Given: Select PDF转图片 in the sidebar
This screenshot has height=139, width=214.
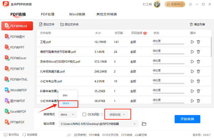Looking at the screenshot, I should 15,37.
